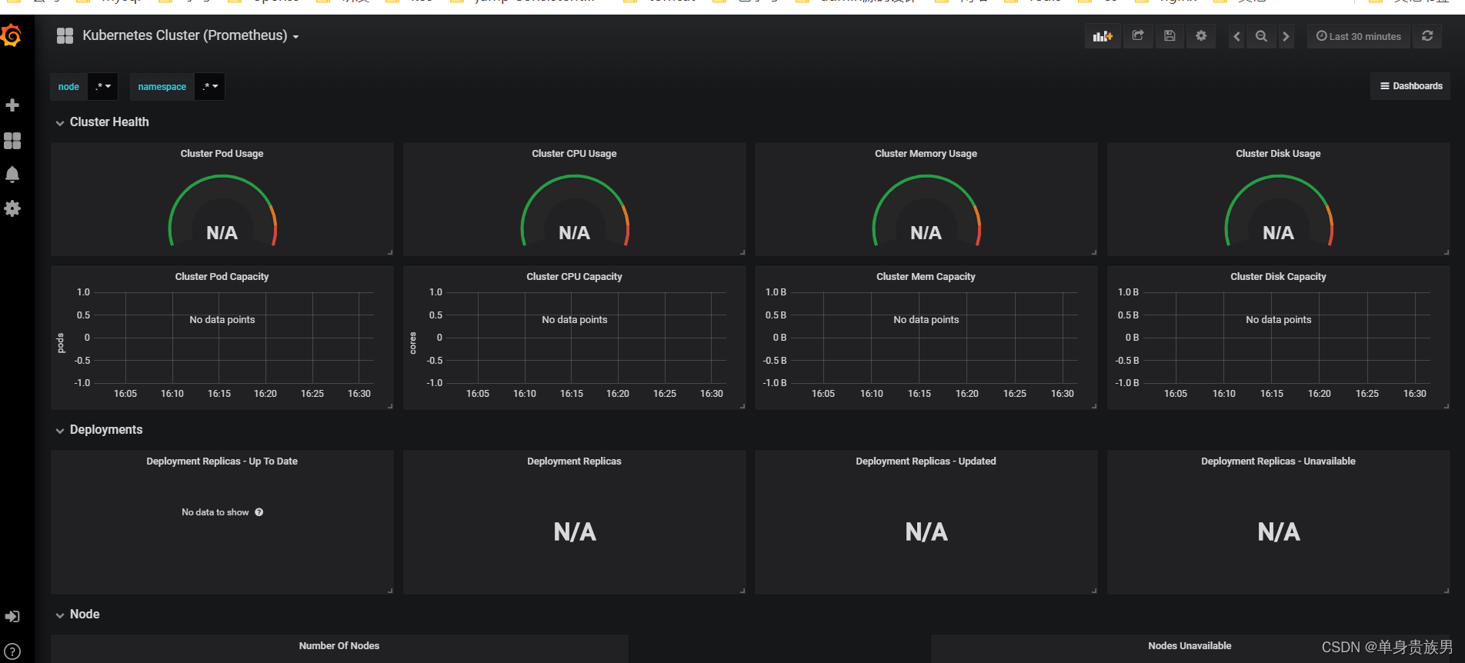Click the help icon beside No data to show

pos(259,512)
